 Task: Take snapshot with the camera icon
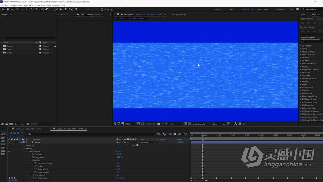click(x=159, y=124)
